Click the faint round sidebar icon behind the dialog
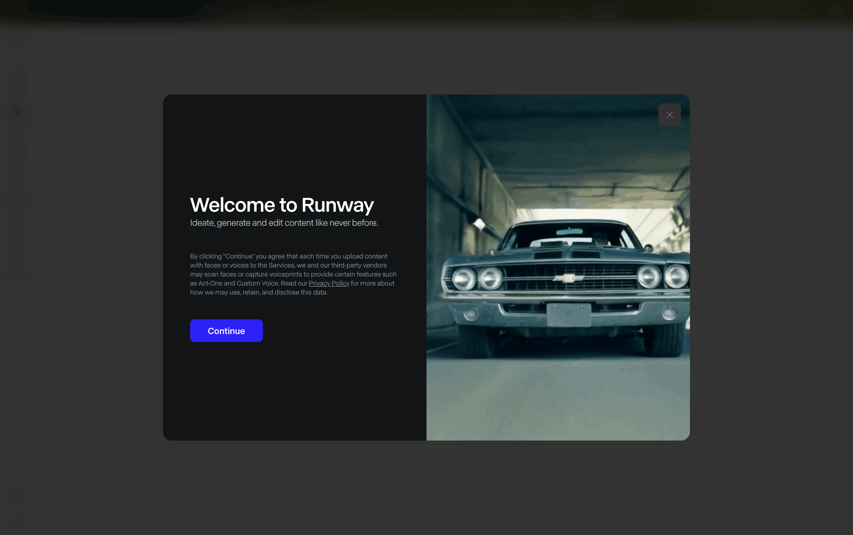 click(x=17, y=111)
